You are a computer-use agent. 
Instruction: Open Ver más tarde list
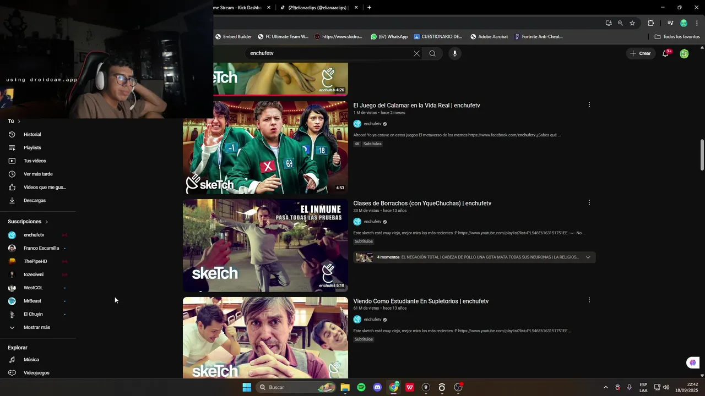click(x=37, y=174)
